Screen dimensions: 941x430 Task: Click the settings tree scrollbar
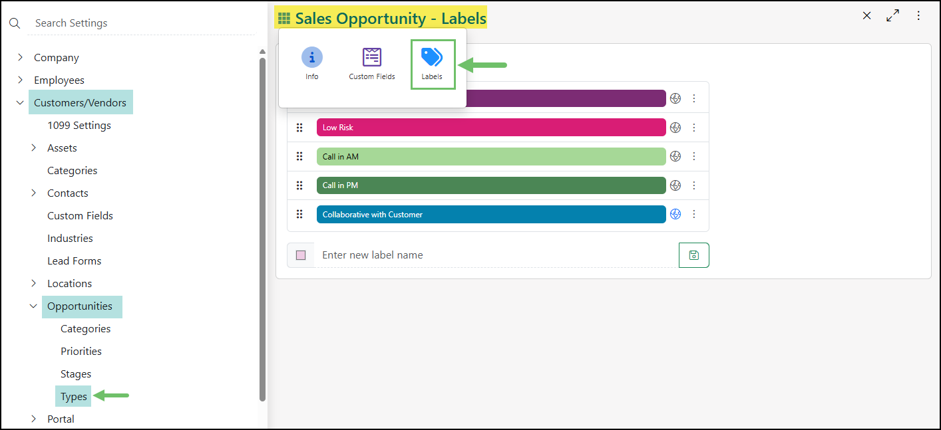[x=262, y=229]
